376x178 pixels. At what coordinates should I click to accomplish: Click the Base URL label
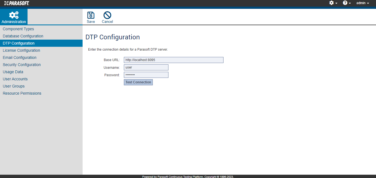tap(112, 60)
